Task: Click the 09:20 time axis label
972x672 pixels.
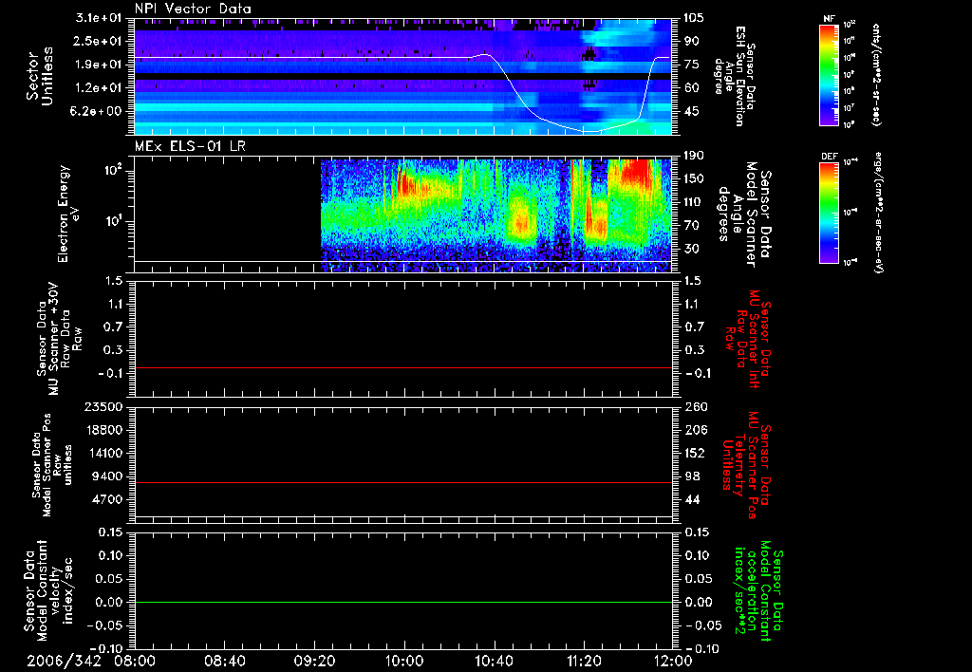Action: (x=314, y=660)
